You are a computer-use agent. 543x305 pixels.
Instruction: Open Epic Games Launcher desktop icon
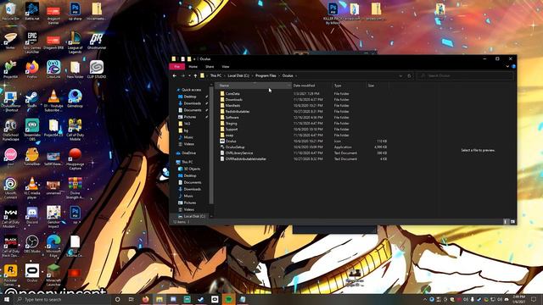[x=32, y=42]
